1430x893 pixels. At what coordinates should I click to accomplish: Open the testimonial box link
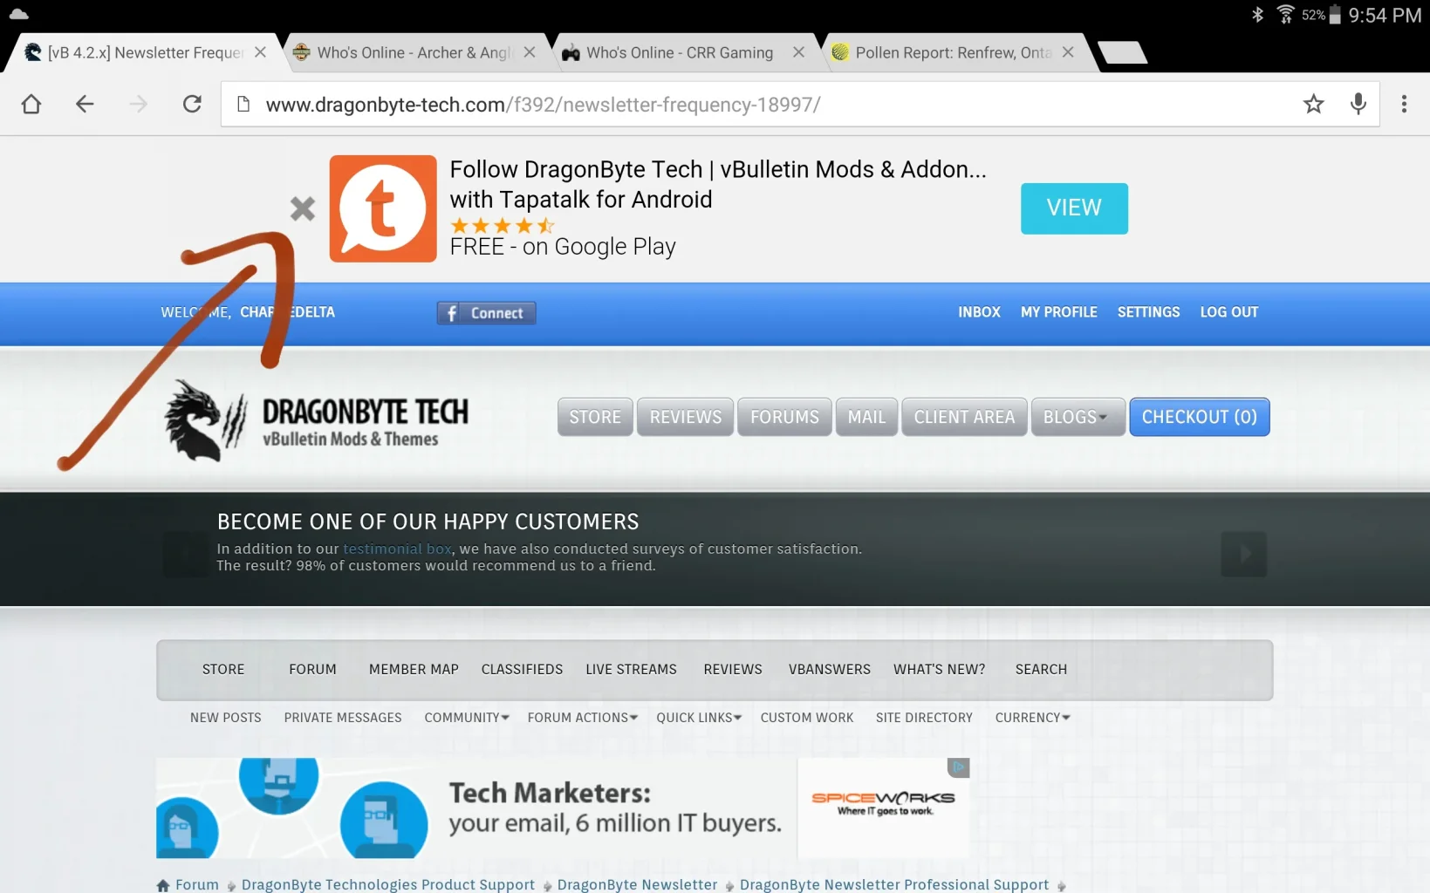point(397,549)
